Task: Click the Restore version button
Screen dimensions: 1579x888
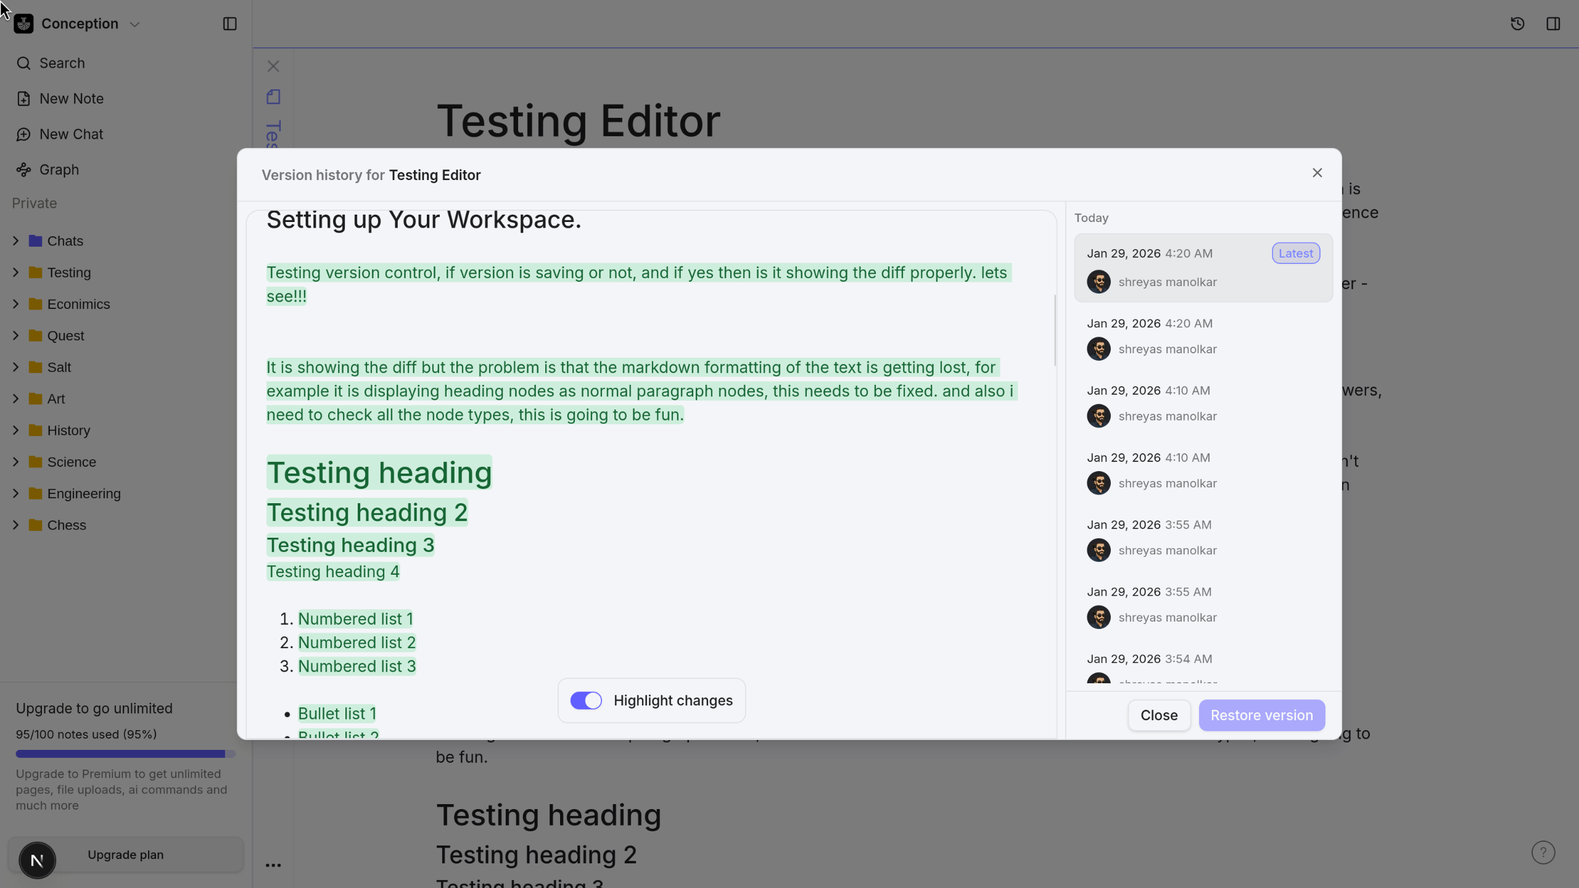Action: (1261, 715)
